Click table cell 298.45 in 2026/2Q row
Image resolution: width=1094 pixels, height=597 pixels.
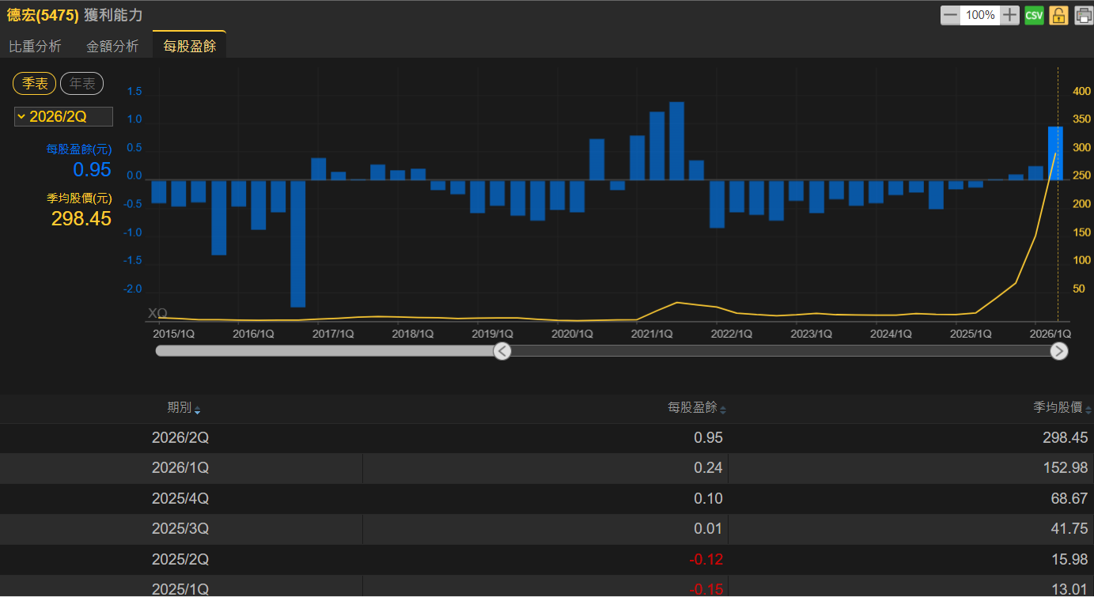pos(1066,438)
